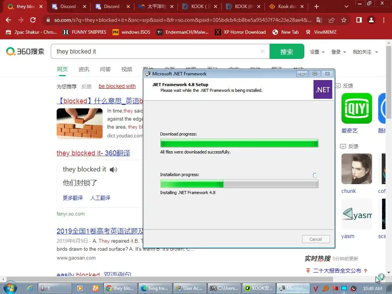Viewport: 392px width, 294px height.
Task: Open the 'be blocked with' suggestion link
Action: [117, 86]
